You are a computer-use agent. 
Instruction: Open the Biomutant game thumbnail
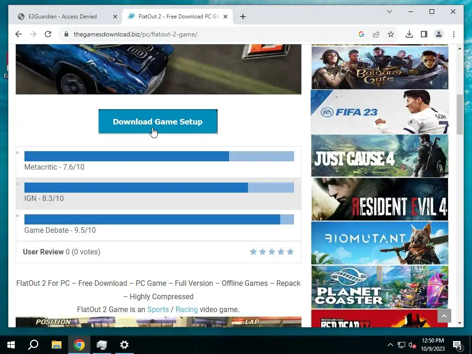tap(380, 243)
